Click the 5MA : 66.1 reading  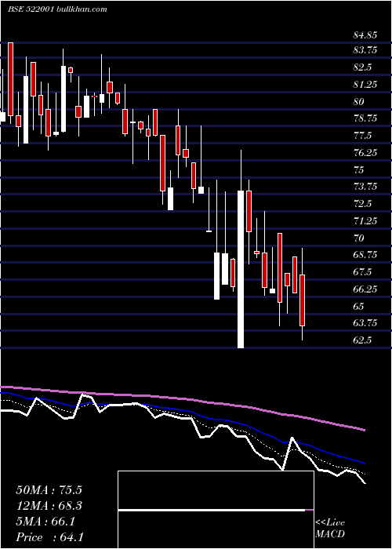pyautogui.click(x=45, y=522)
